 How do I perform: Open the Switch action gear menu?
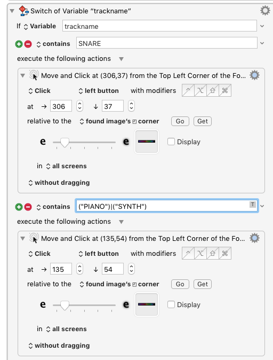[x=265, y=11]
